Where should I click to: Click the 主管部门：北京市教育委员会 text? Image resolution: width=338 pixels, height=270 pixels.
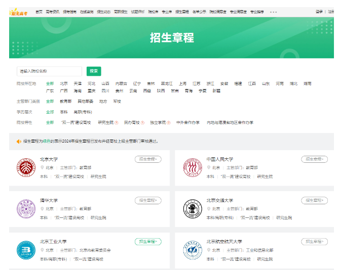[85, 250]
